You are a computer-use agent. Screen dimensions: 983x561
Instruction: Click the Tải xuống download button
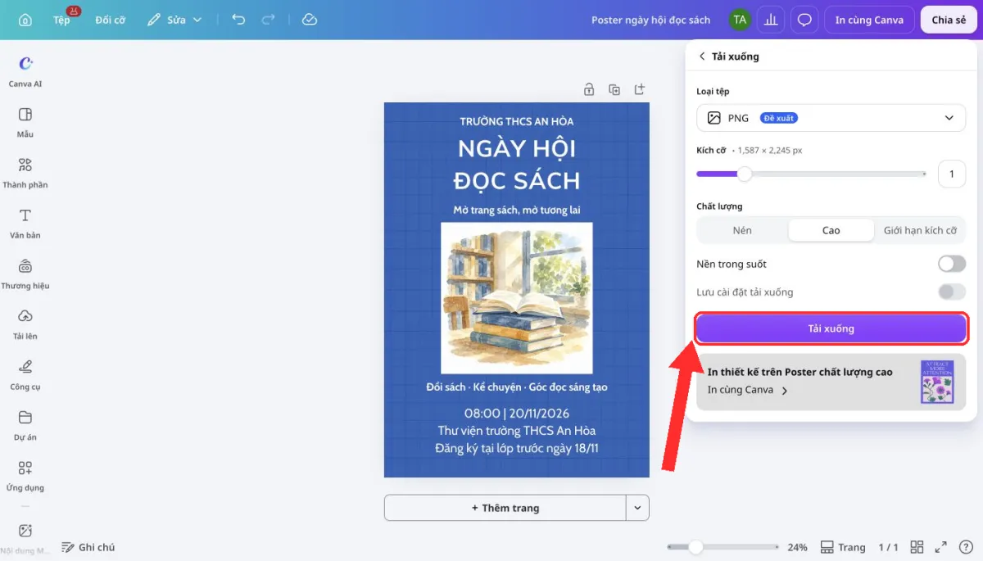click(831, 328)
